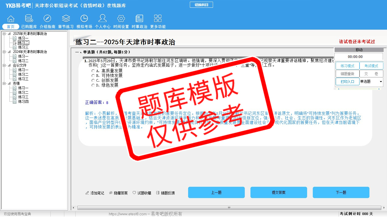Viewport: 387px width, 217px height.
Task: Open the 已购题库 database icon
Action: click(x=29, y=19)
